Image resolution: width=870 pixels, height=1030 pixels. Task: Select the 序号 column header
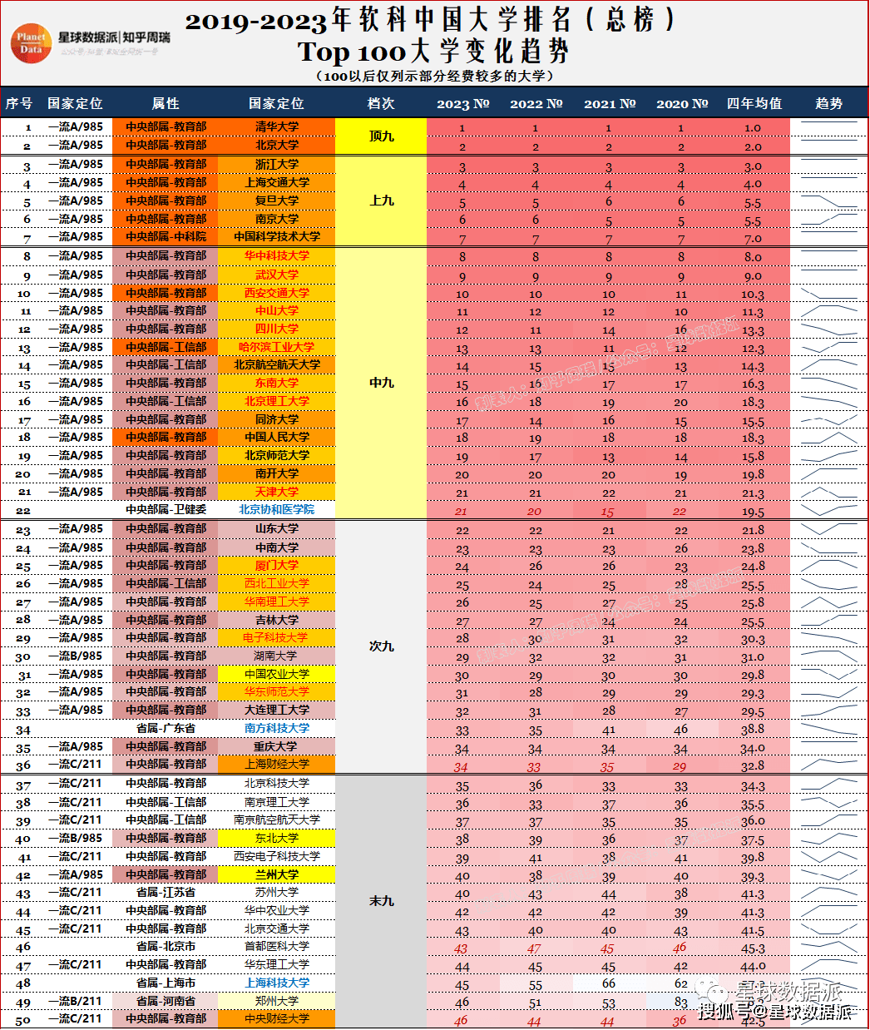18,103
